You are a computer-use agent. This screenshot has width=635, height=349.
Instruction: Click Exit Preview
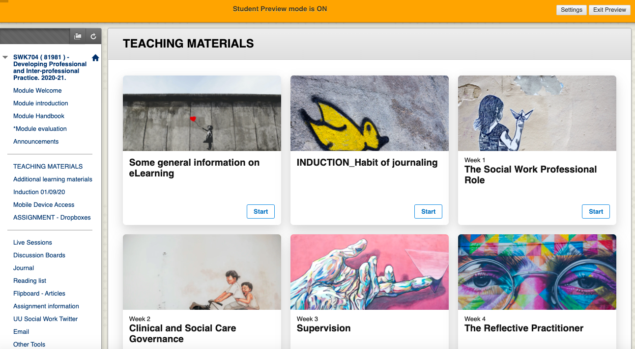coord(609,10)
